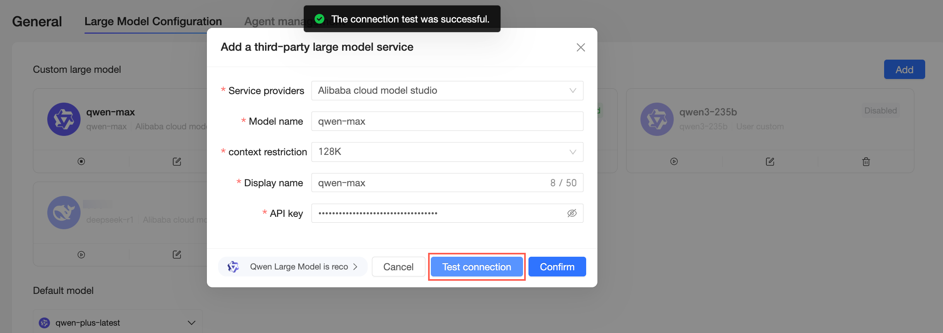Confirm the model service settings
This screenshot has height=333, width=943.
tap(557, 267)
